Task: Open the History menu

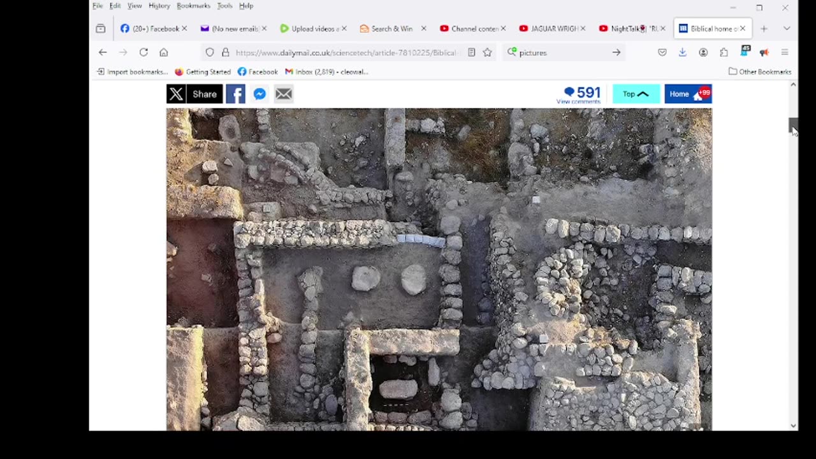Action: click(x=159, y=6)
